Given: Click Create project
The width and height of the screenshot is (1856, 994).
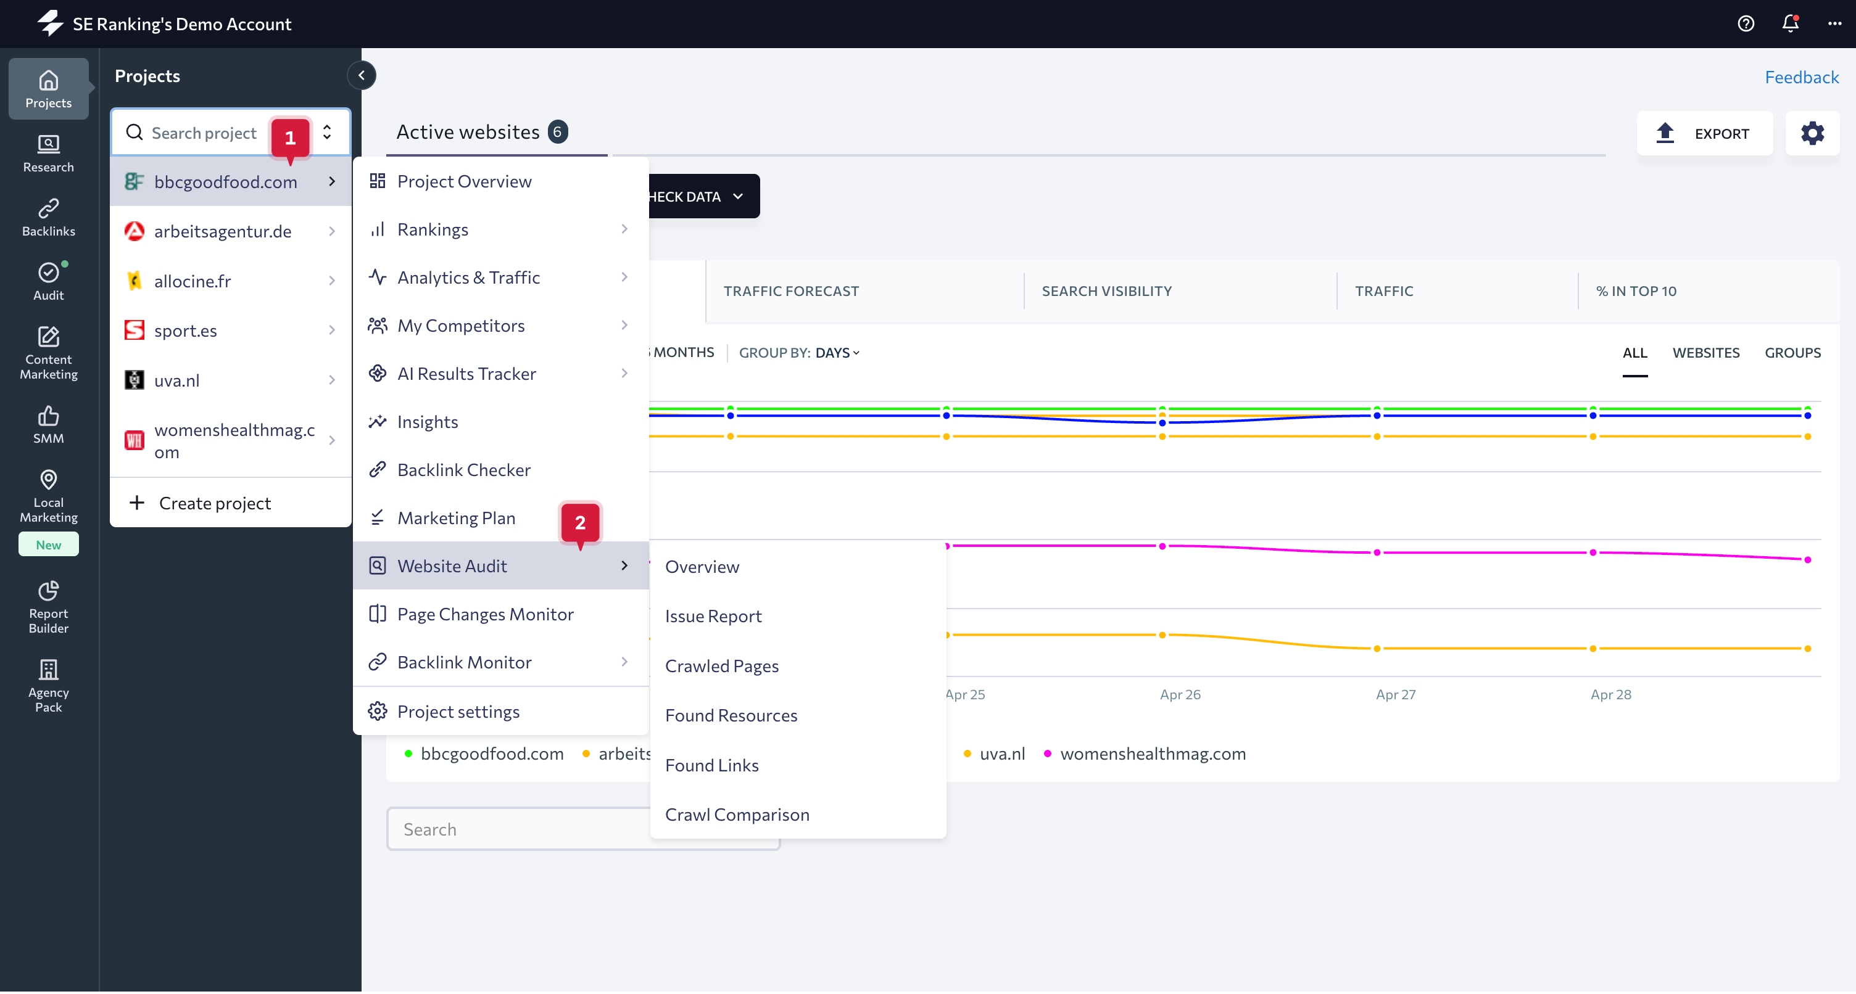Looking at the screenshot, I should coord(230,503).
